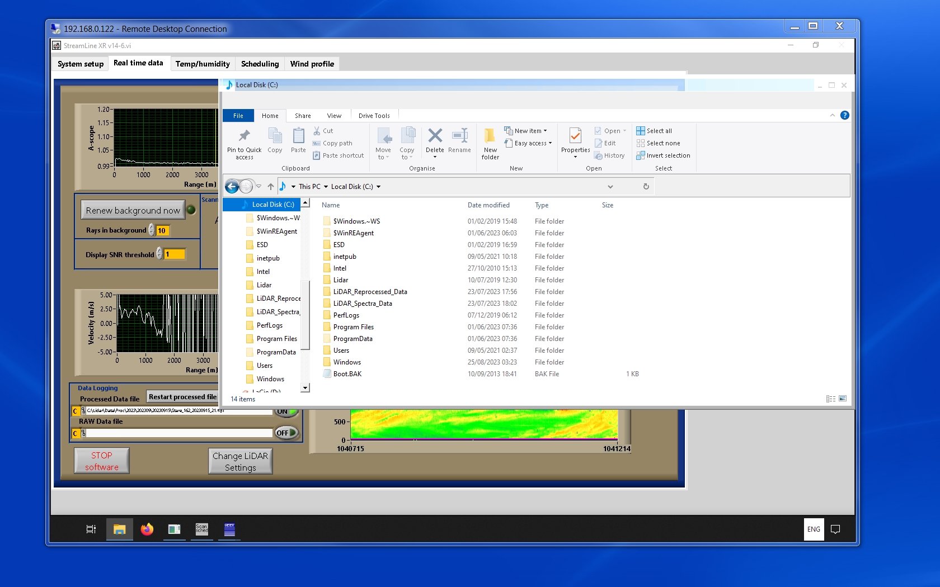Click the Delete icon in the ribbon
The height and width of the screenshot is (587, 940).
(x=435, y=136)
